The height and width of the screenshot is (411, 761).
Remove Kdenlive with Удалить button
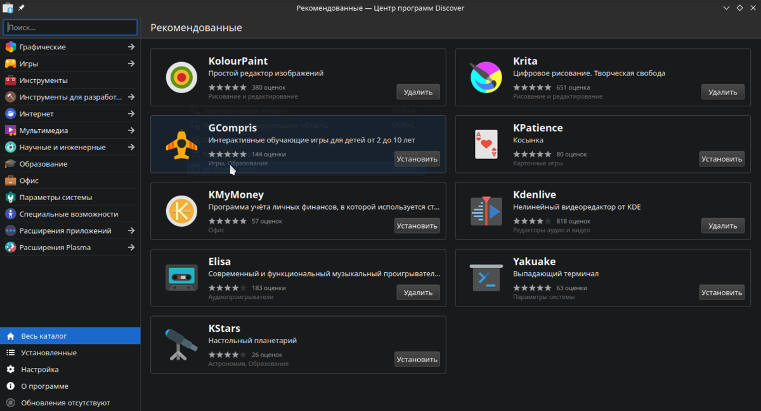(723, 225)
